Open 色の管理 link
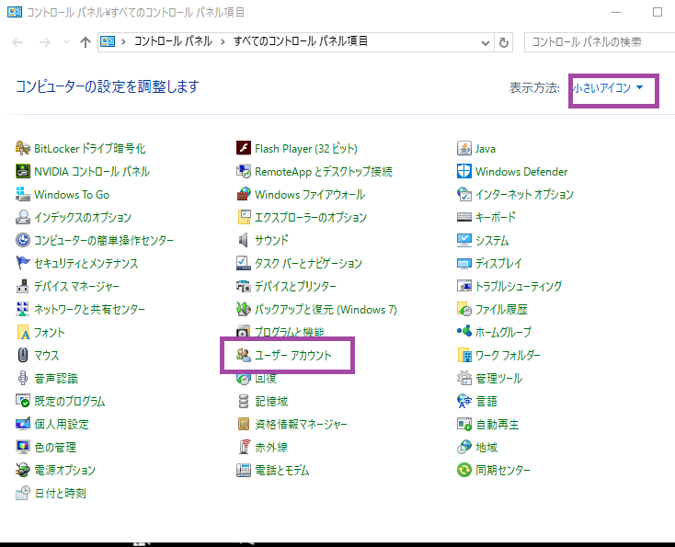 tap(55, 447)
